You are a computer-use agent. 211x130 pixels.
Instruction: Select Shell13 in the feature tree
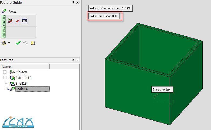pyautogui.click(x=21, y=83)
